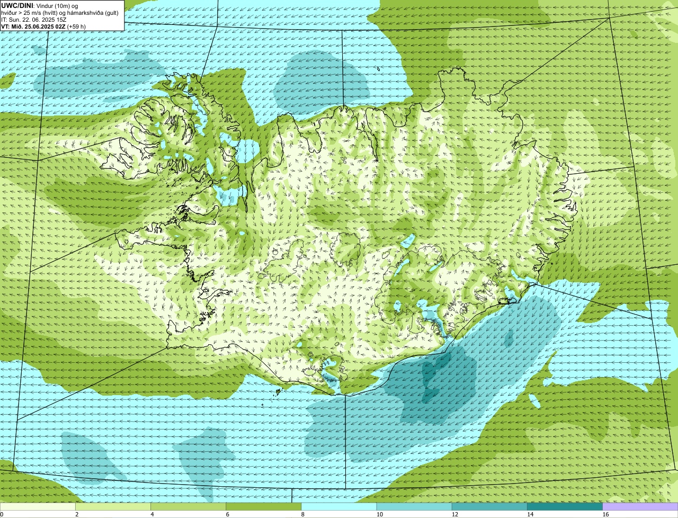Screen dimensions: 678x518
Task: Click the purple above-16 m/s swatch
Action: point(640,506)
